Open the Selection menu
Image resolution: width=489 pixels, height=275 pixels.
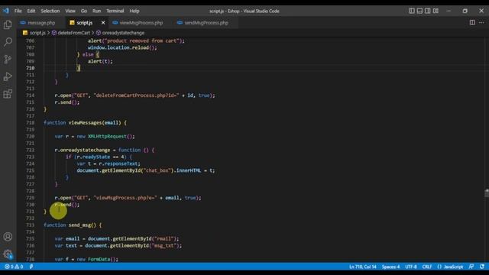pos(50,11)
